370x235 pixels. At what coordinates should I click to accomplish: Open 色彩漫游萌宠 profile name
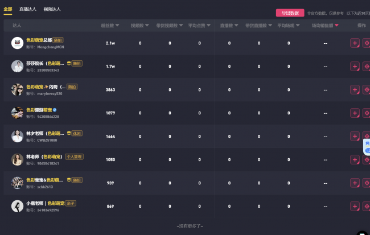tap(39, 110)
